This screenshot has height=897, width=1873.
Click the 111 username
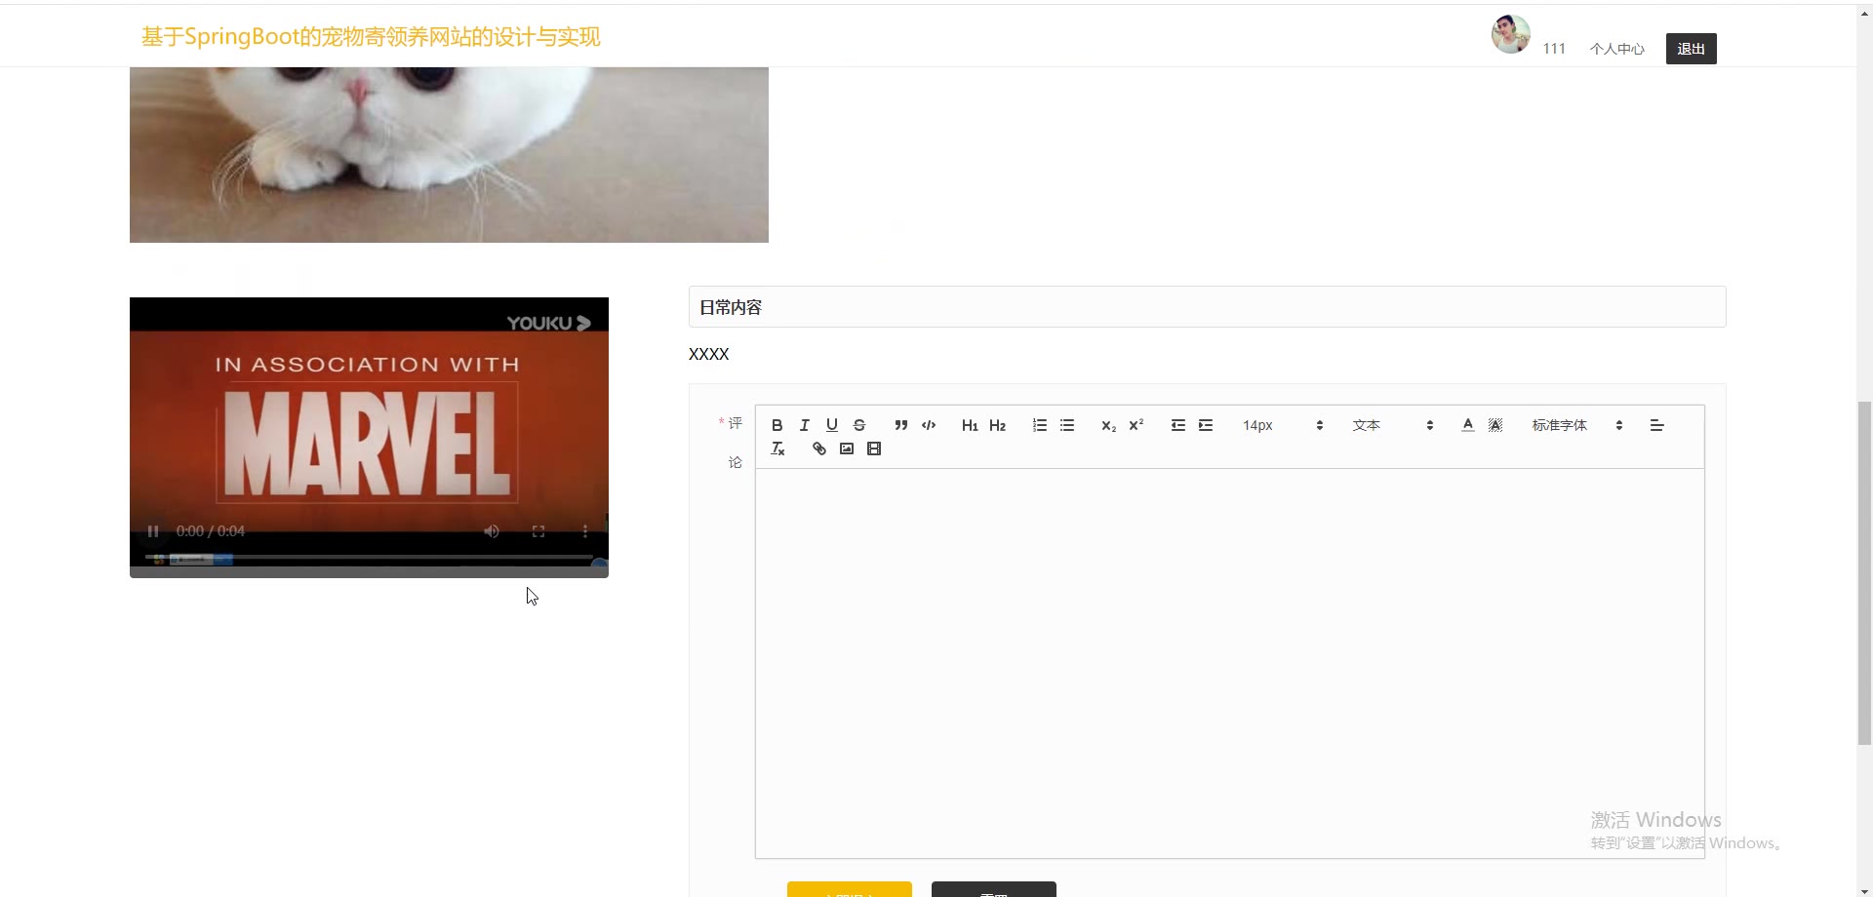[1554, 49]
